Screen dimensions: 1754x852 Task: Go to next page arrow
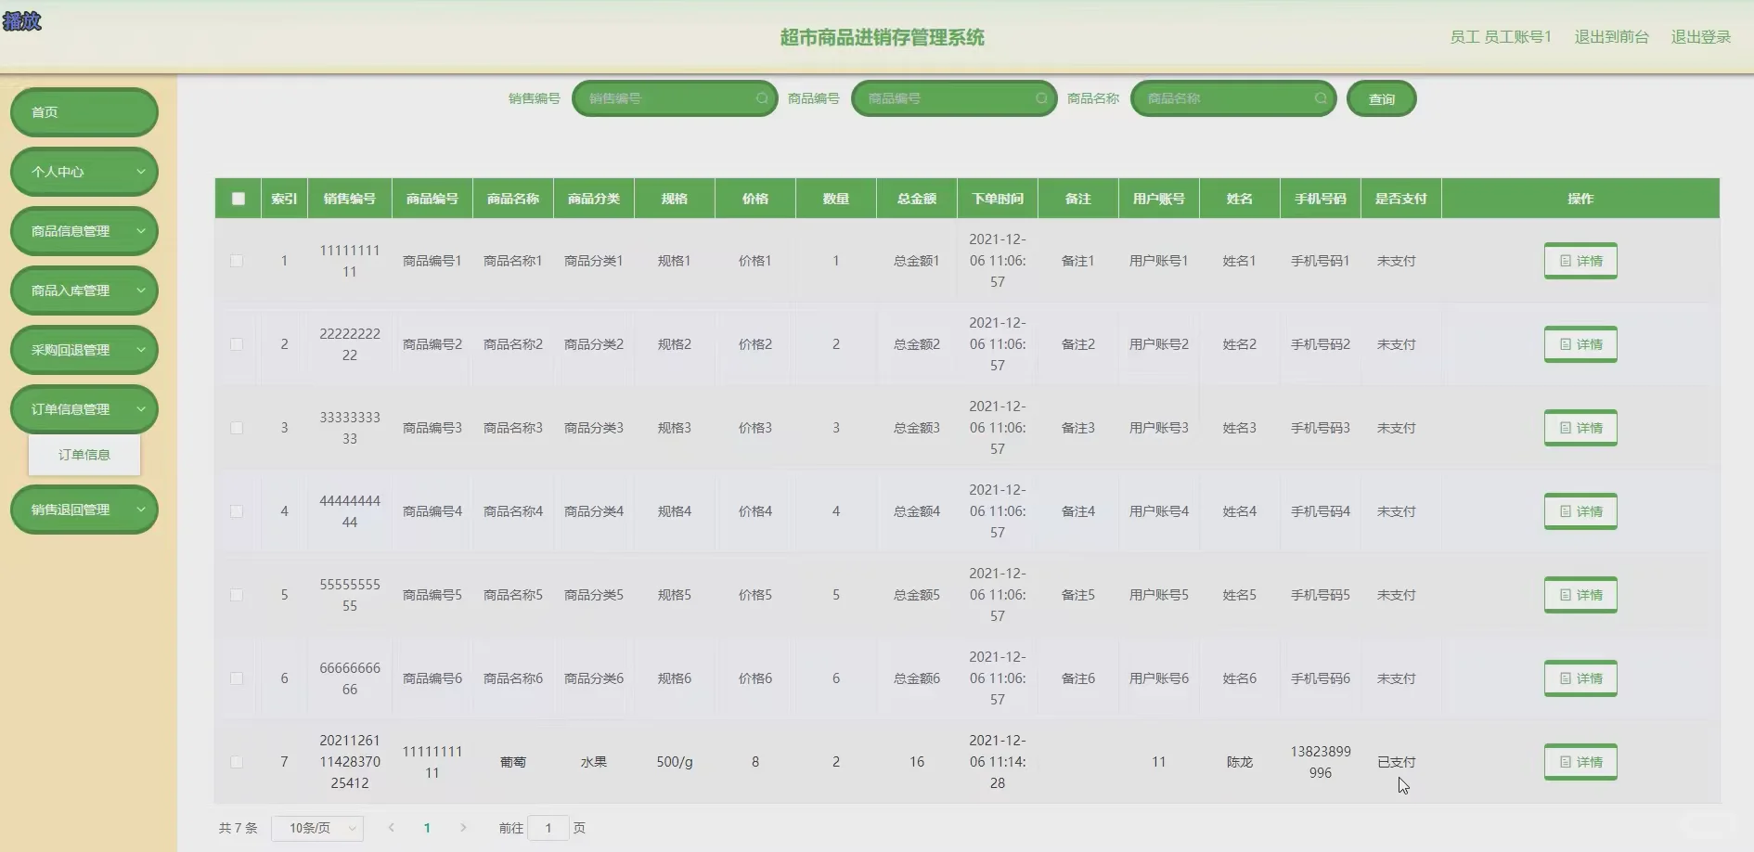[x=463, y=828]
